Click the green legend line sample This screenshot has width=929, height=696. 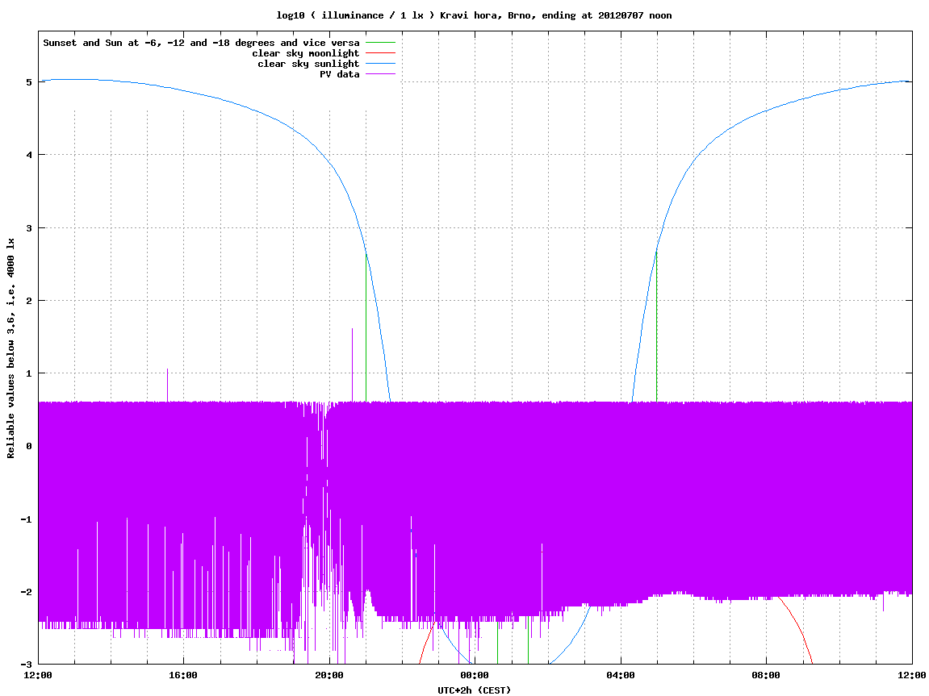click(x=380, y=43)
